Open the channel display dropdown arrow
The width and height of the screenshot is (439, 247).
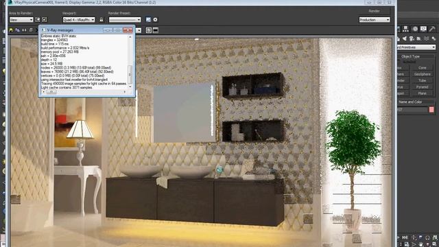[x=139, y=30]
